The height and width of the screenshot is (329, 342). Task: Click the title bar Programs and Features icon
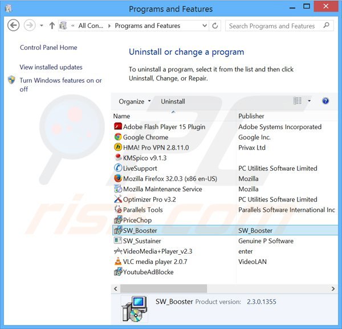point(9,9)
